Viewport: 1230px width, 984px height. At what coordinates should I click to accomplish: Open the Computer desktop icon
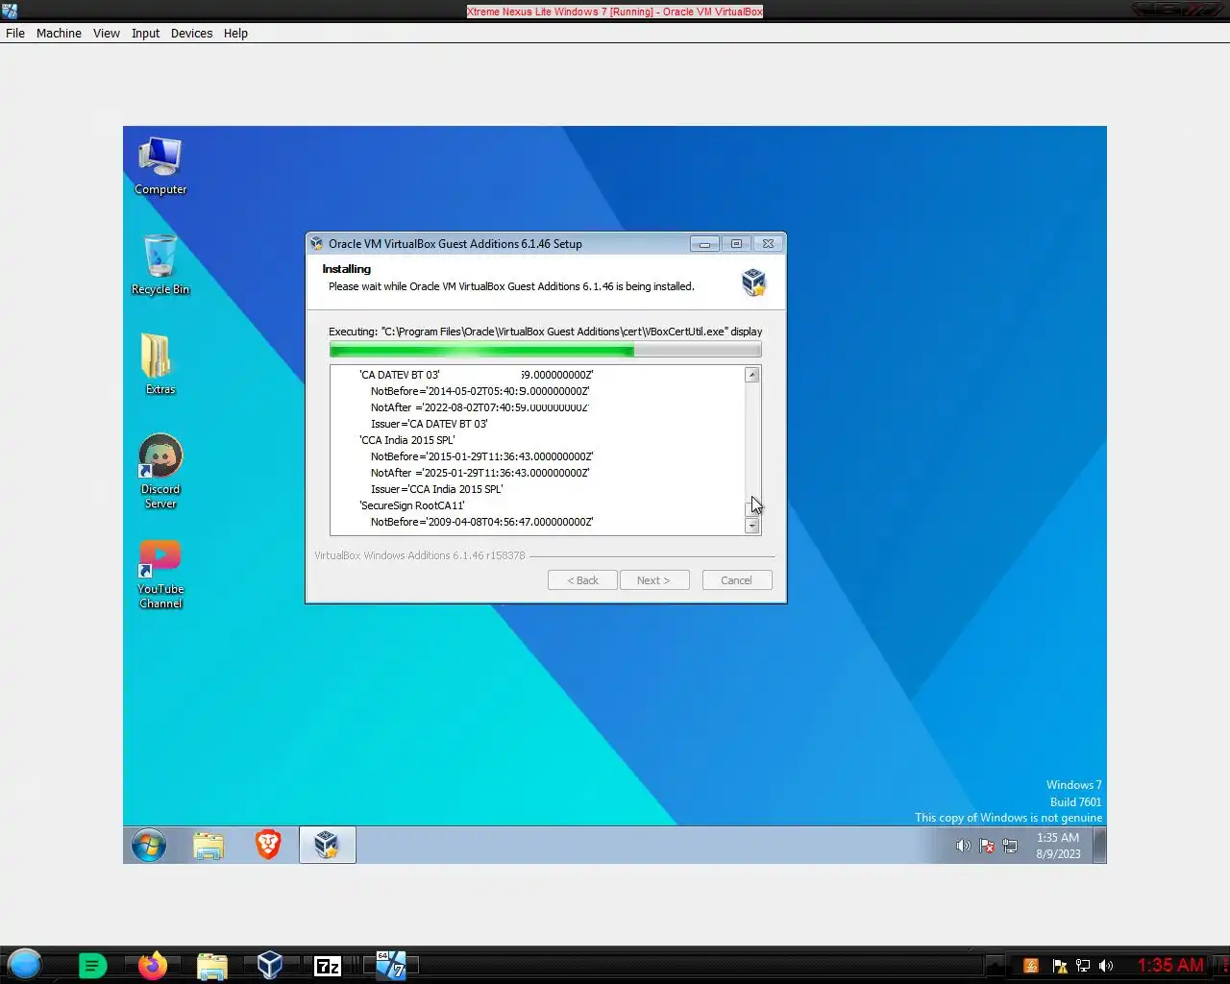point(160,165)
